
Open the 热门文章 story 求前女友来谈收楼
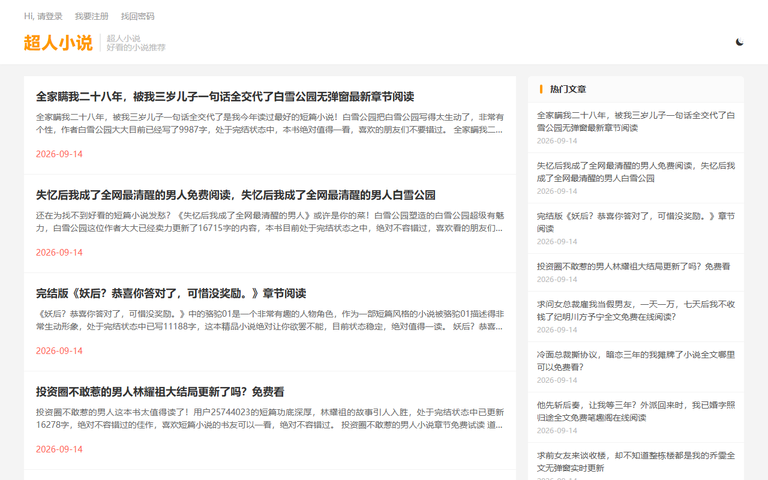(636, 461)
